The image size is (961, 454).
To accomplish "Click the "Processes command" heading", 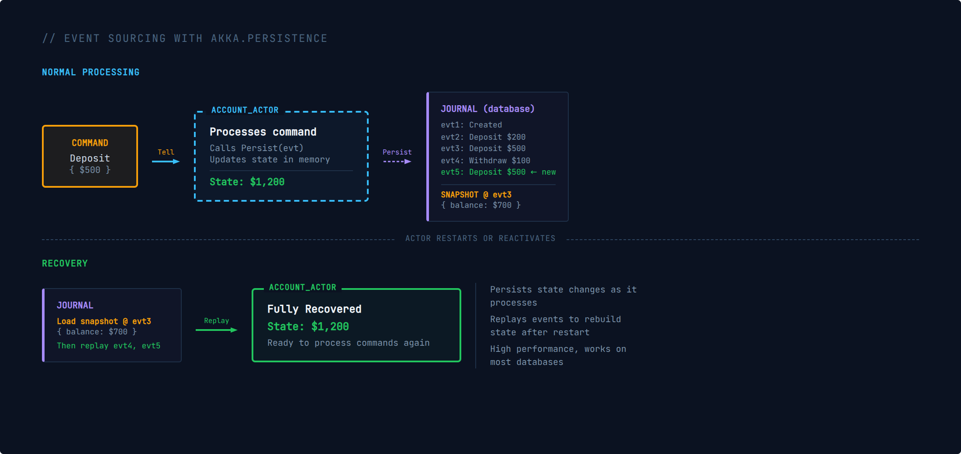I will click(263, 132).
